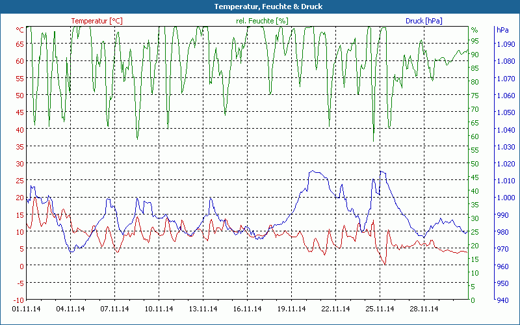Click the 13.11.14 date label
The height and width of the screenshot is (325, 520).
[x=203, y=309]
